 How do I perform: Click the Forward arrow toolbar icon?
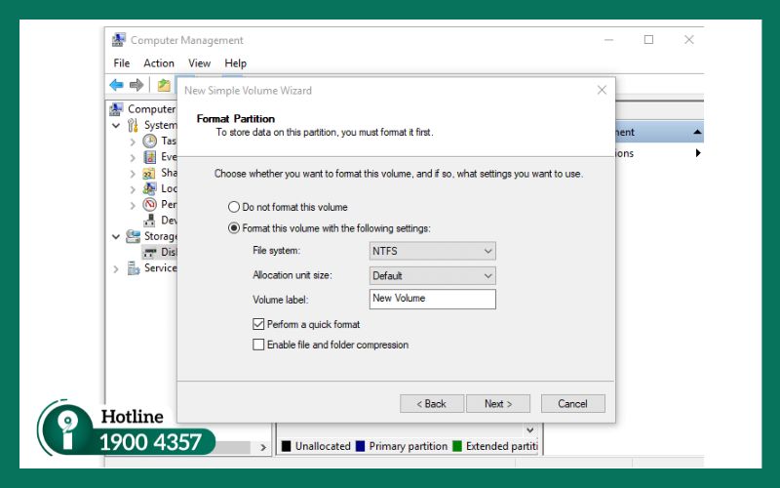136,85
